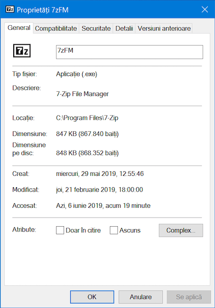This screenshot has height=308, width=215.
Task: Enable the Doar în citire checkbox
Action: pos(60,230)
